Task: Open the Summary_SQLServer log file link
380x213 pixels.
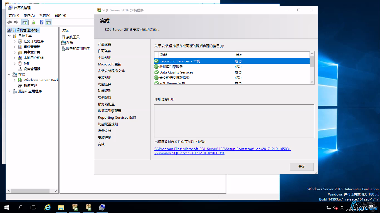Action: (x=222, y=151)
